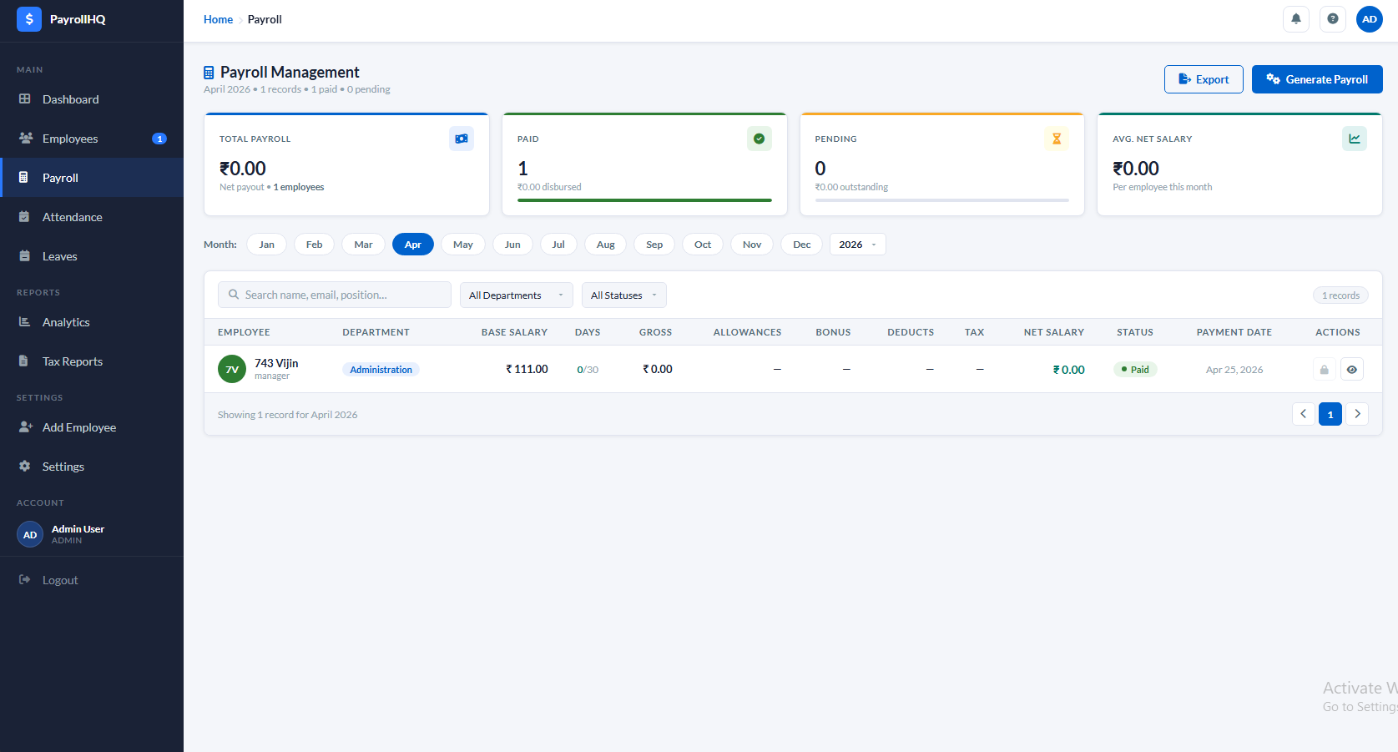Click the Avg. Net Salary chart icon
The width and height of the screenshot is (1398, 752).
[1354, 139]
